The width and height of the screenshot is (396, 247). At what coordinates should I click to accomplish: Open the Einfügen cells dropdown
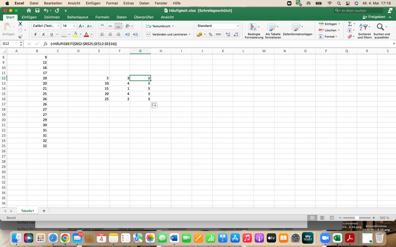tap(329, 24)
